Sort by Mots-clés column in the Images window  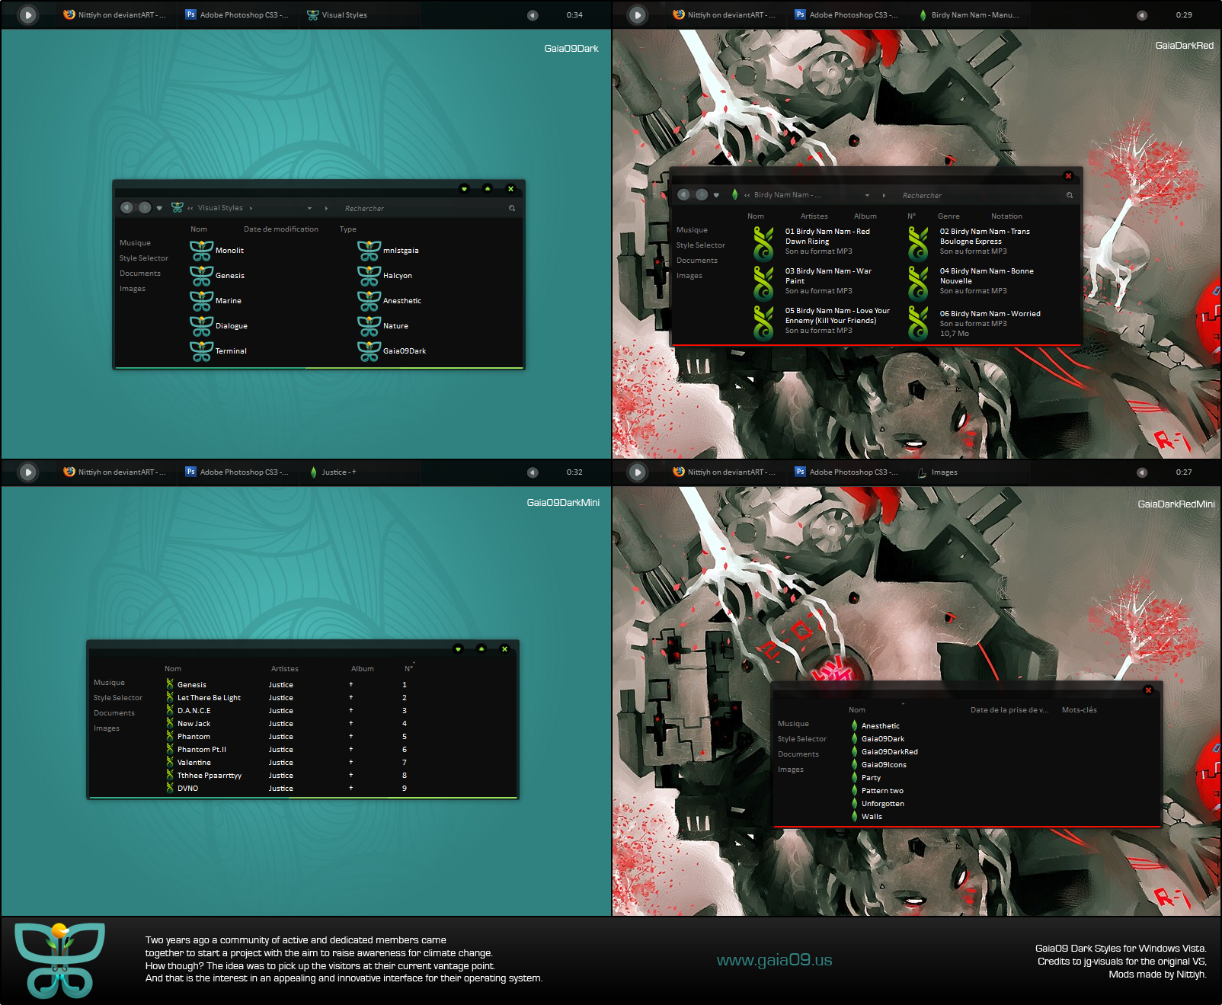(1080, 710)
